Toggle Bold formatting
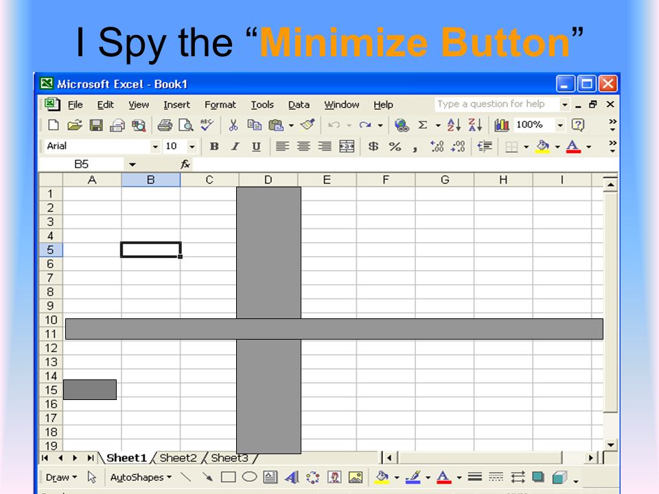This screenshot has height=494, width=659. click(214, 146)
